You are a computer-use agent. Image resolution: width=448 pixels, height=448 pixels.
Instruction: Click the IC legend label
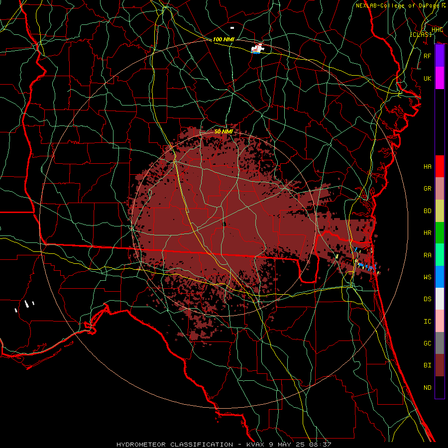pyautogui.click(x=427, y=322)
